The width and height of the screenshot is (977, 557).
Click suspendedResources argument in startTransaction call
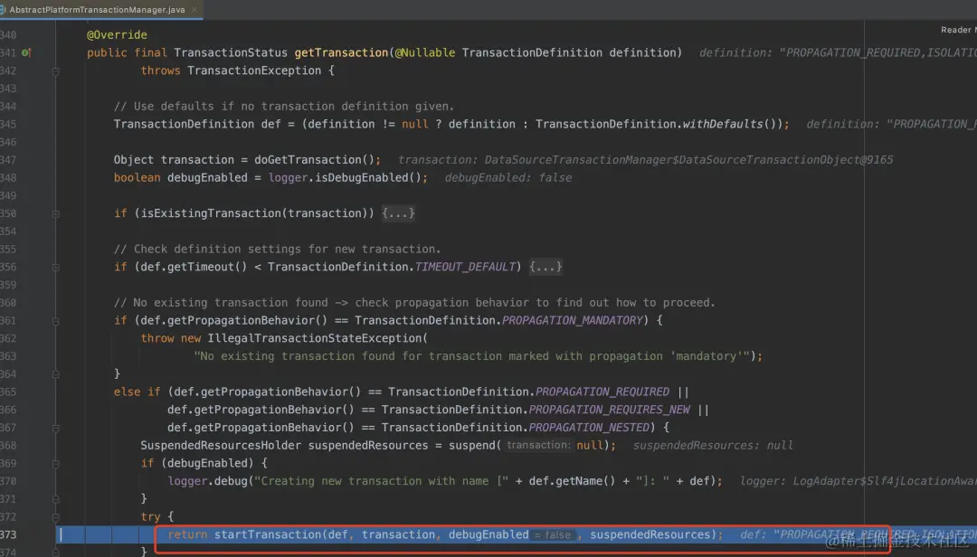click(650, 534)
